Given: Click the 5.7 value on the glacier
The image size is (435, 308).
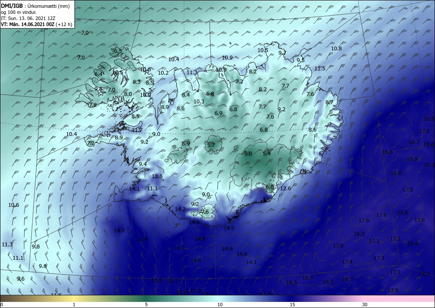Looking at the screenshot, I should (x=211, y=145).
